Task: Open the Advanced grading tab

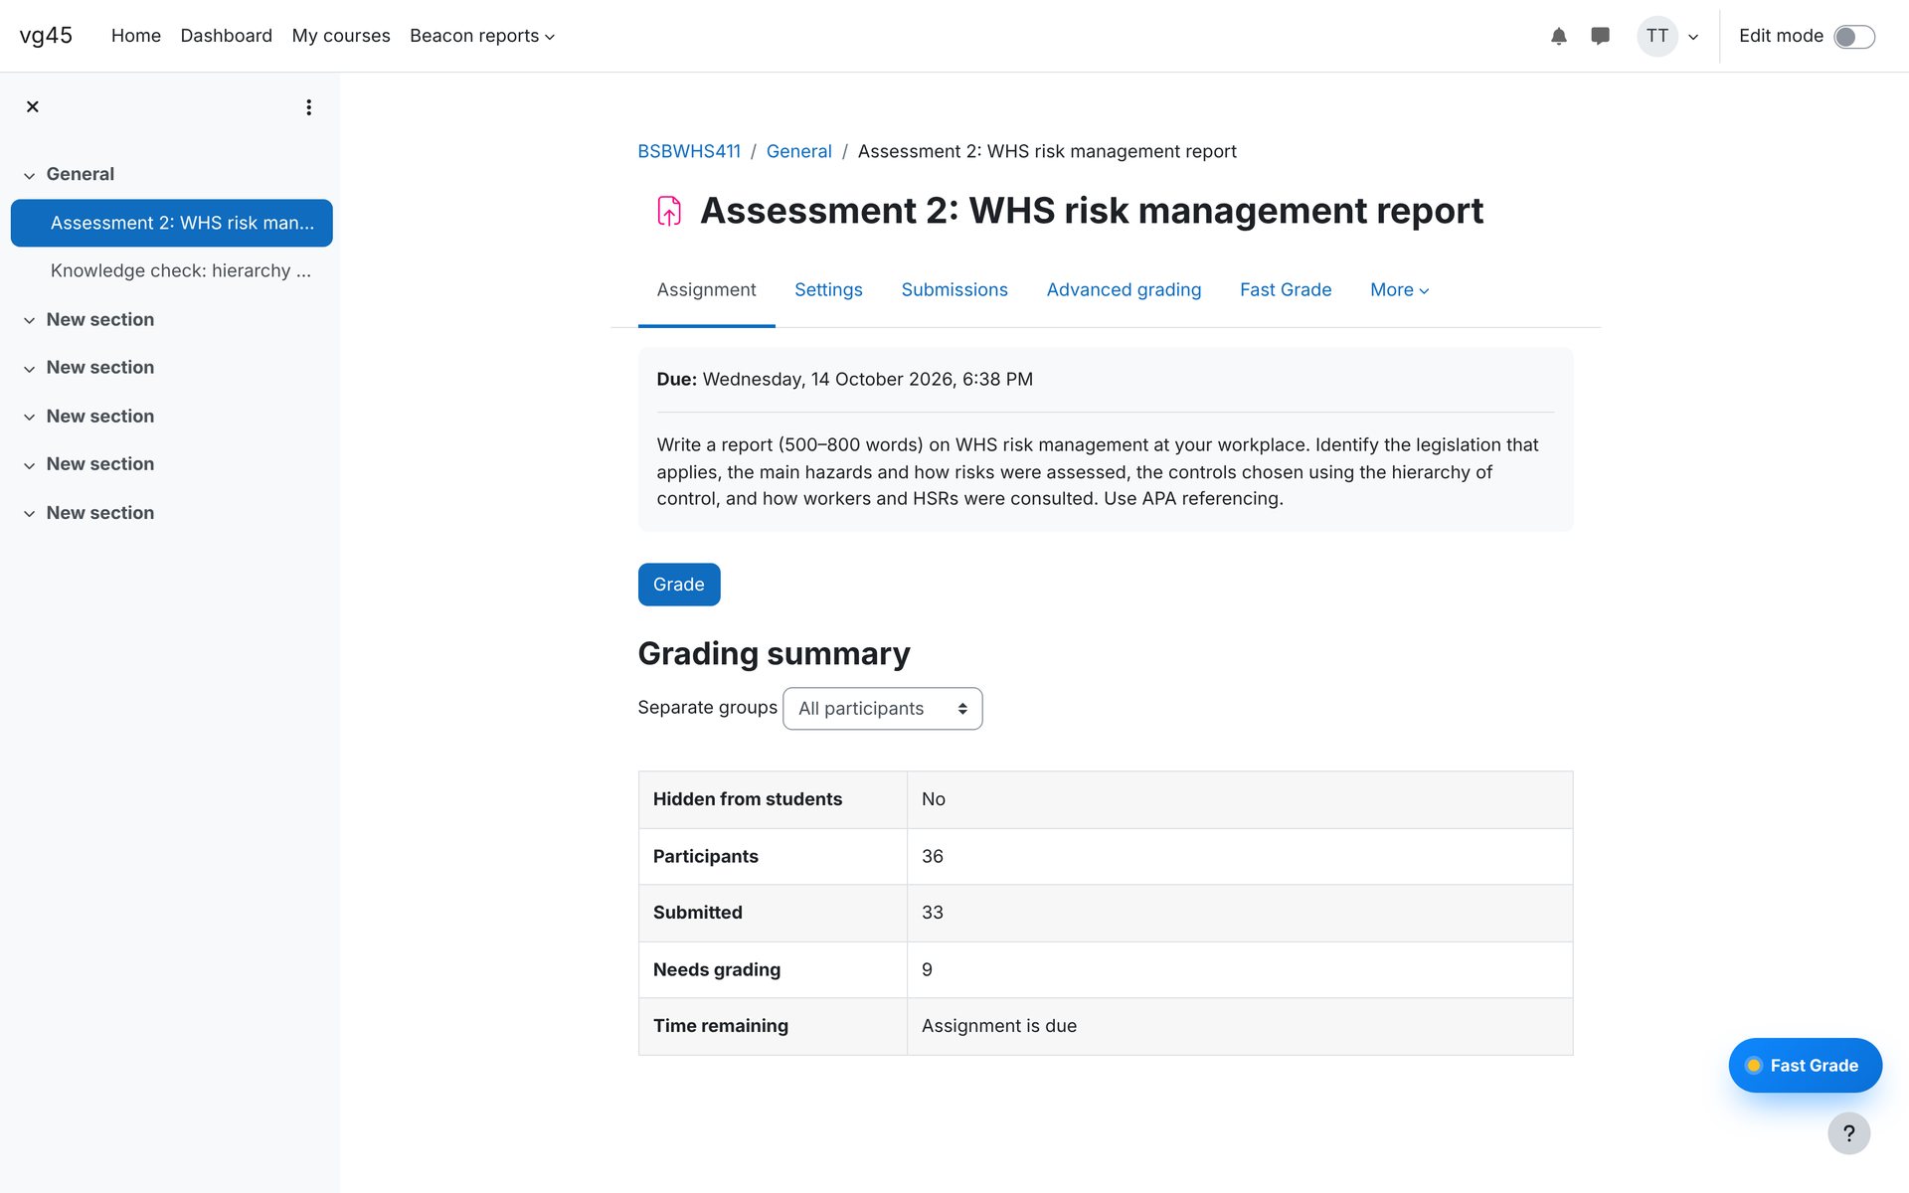Action: click(1124, 290)
